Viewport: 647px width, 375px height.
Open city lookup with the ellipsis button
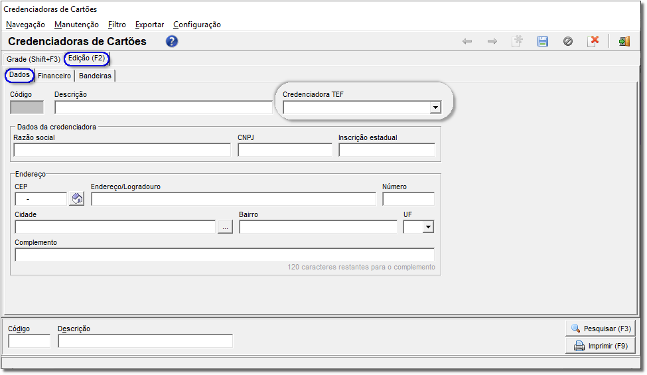(226, 227)
